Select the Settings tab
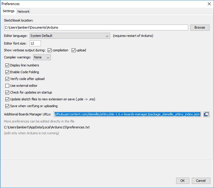The width and height of the screenshot is (214, 188). [x=9, y=11]
